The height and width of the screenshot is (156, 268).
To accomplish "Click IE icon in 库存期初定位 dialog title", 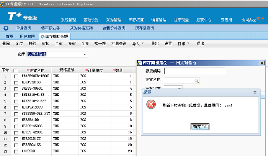I will 139,63.
